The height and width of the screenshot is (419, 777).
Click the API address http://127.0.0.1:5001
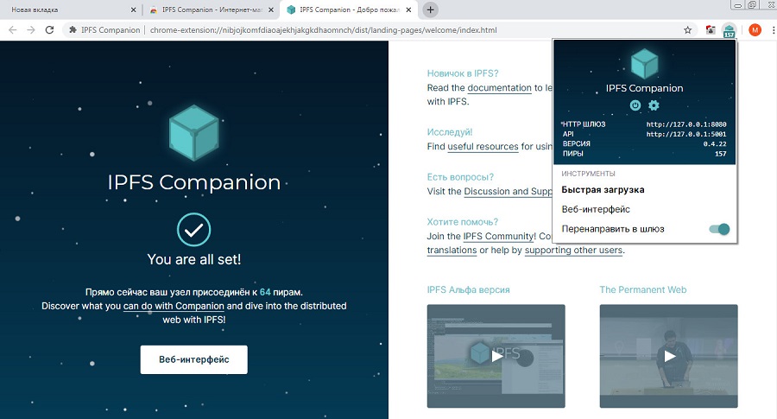(x=686, y=134)
